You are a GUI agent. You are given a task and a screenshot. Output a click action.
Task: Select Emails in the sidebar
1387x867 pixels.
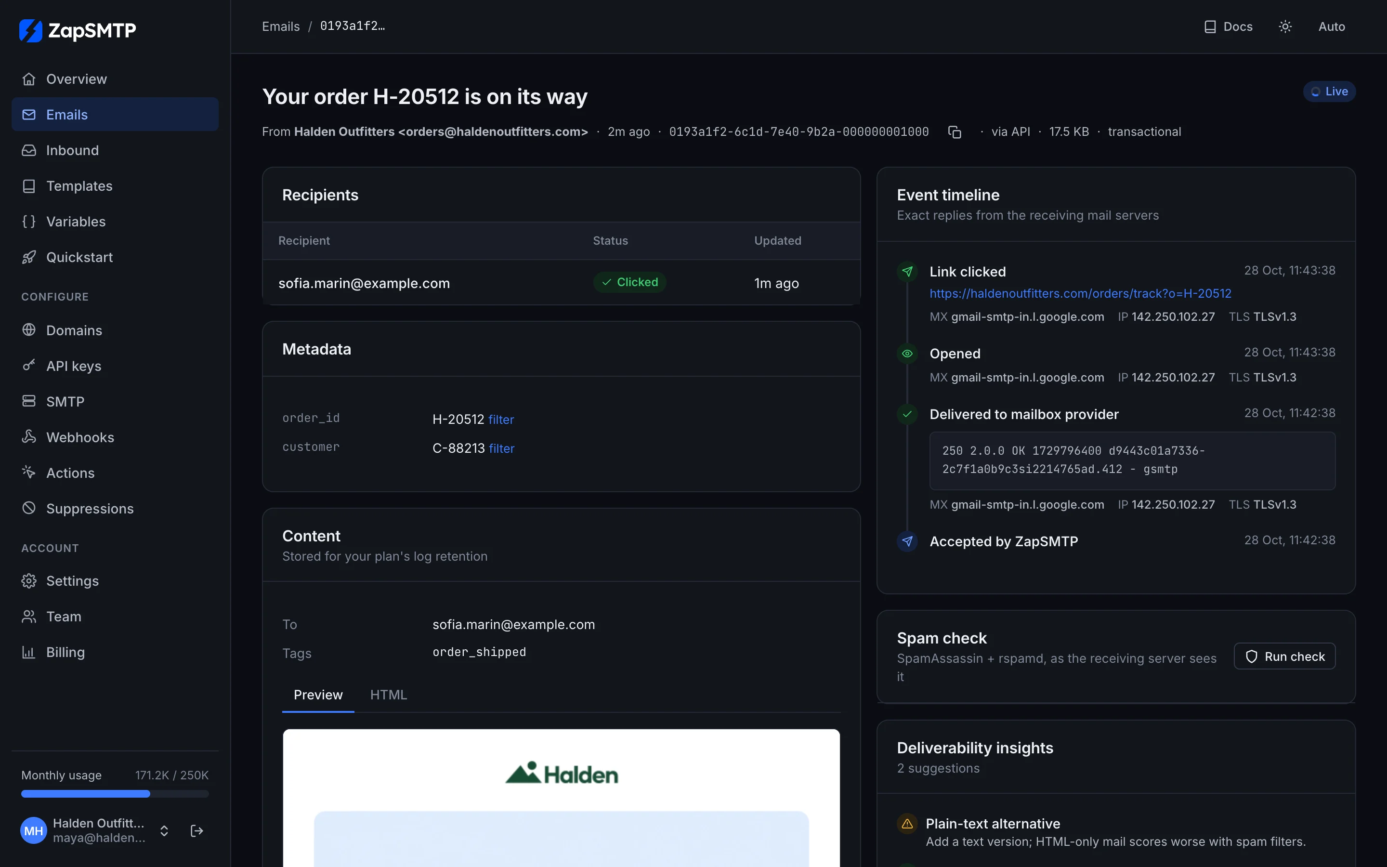[115, 115]
